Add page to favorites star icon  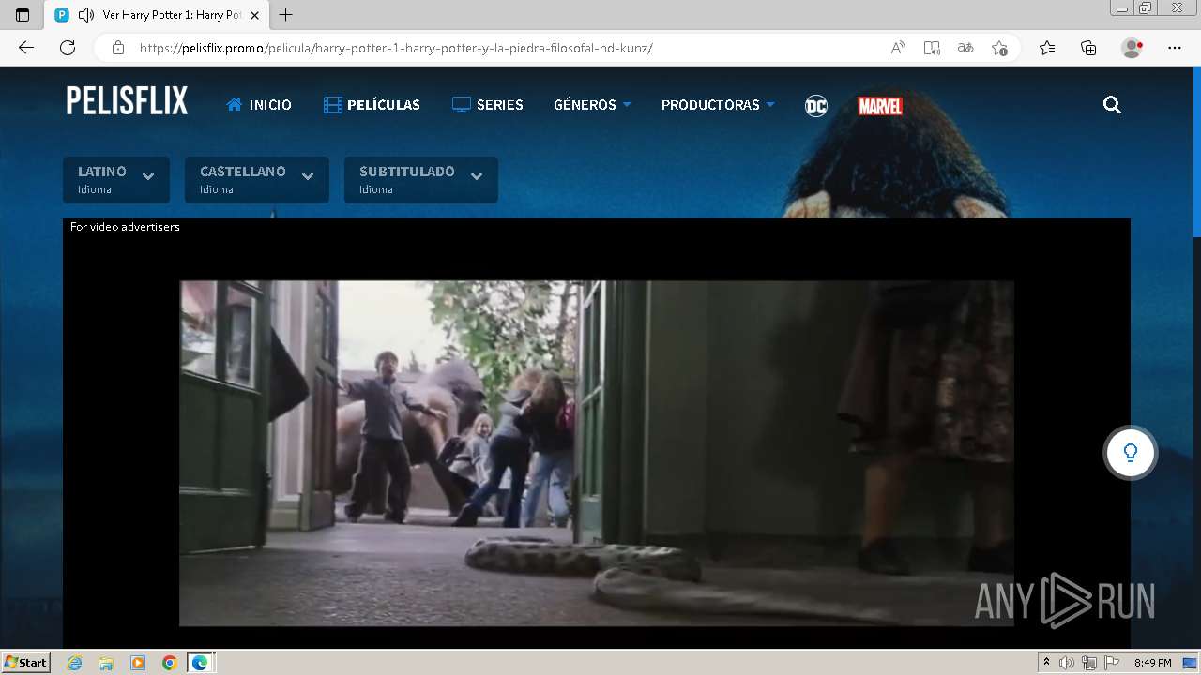(999, 48)
